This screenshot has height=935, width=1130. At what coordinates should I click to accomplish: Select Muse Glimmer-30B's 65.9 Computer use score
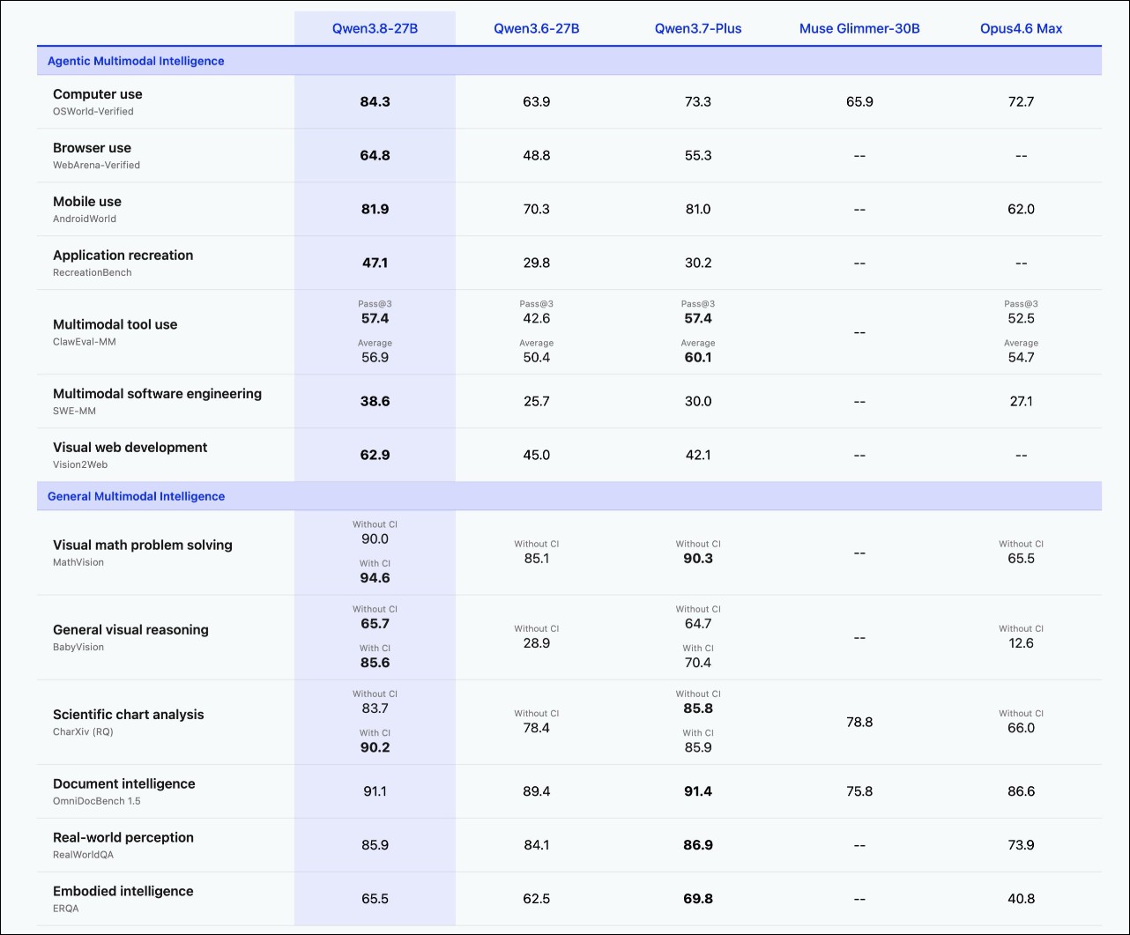(x=859, y=102)
